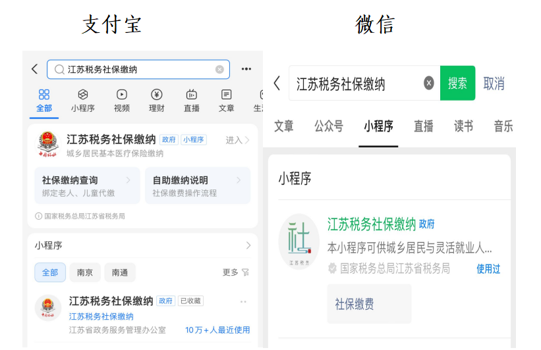Tap 取消 to cancel WeChat search

(x=494, y=84)
